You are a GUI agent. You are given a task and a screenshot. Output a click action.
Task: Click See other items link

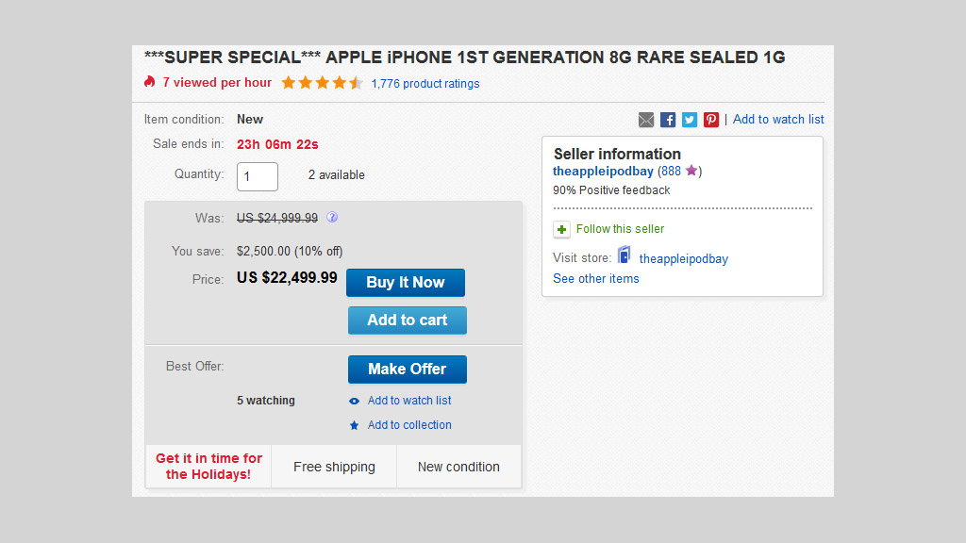(596, 279)
